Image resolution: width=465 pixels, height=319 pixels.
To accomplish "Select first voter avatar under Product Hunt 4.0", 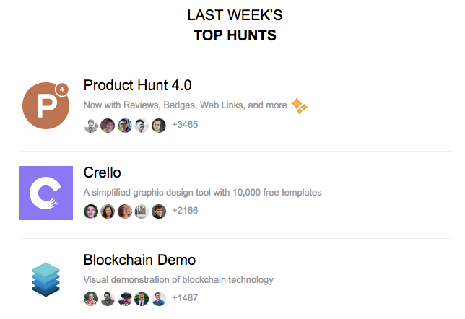I will [91, 126].
